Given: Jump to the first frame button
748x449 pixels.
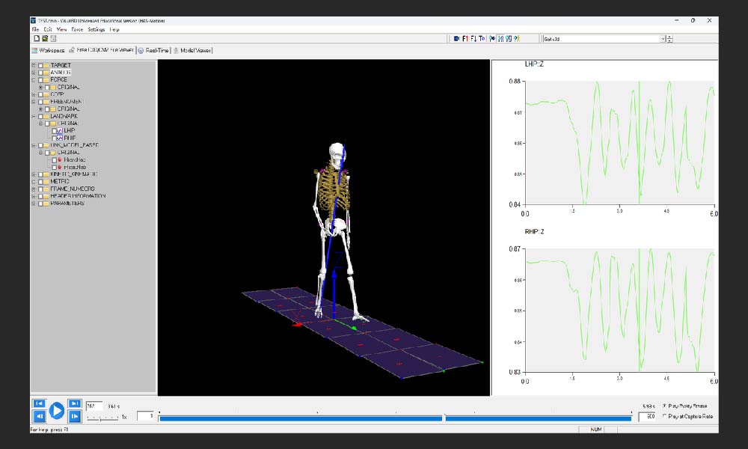Looking at the screenshot, I should coord(39,403).
